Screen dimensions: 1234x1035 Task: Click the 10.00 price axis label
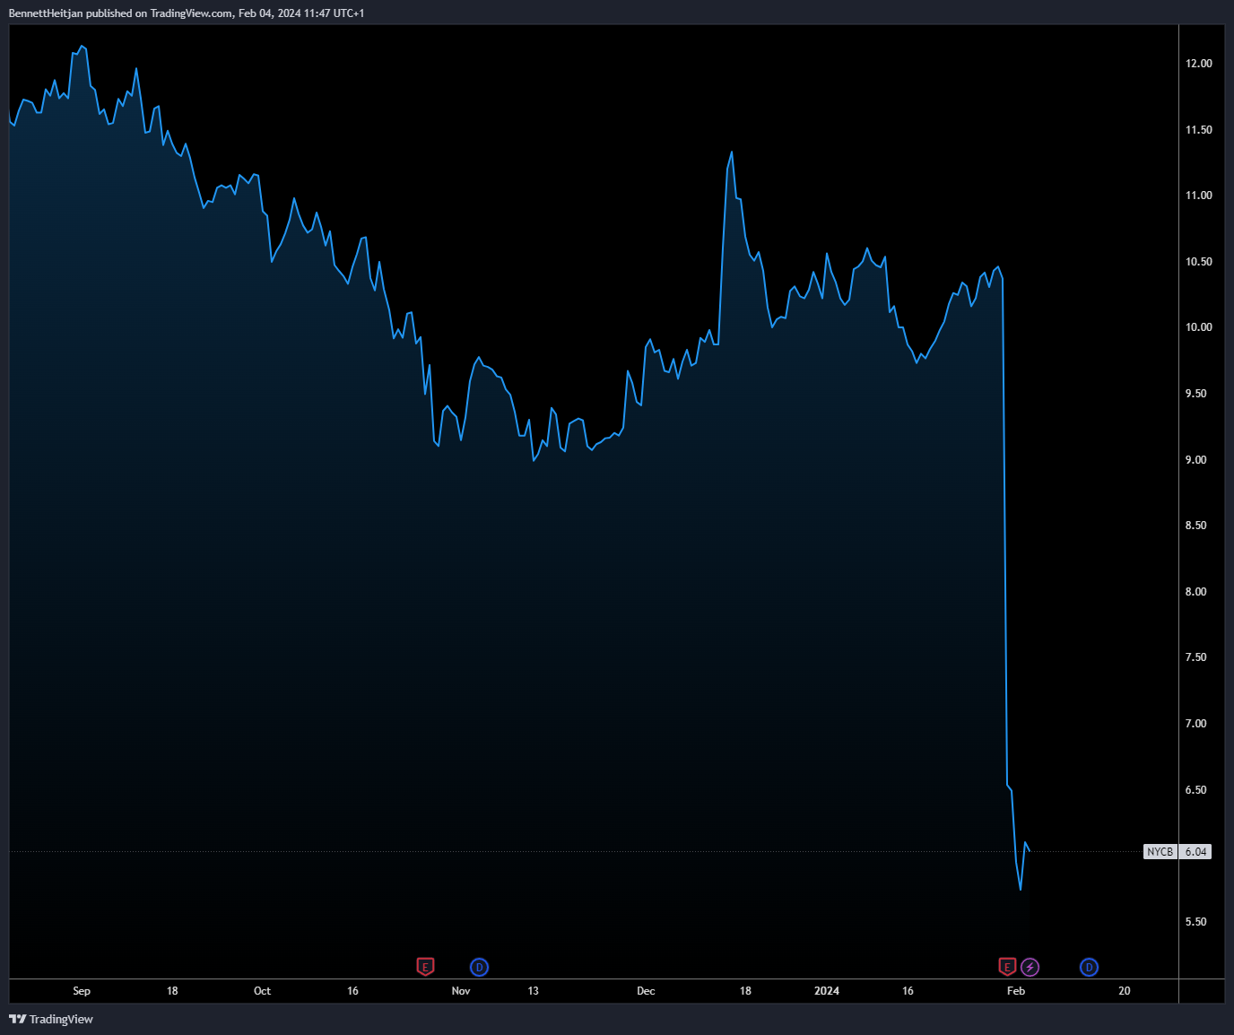pyautogui.click(x=1198, y=327)
